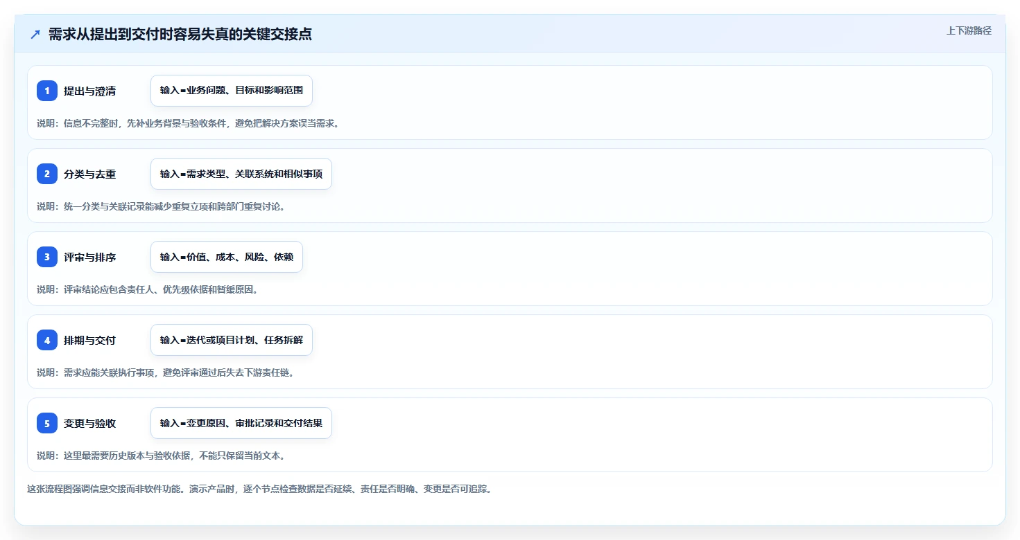Select the 变更与验收 step name
The image size is (1020, 540).
pos(89,423)
